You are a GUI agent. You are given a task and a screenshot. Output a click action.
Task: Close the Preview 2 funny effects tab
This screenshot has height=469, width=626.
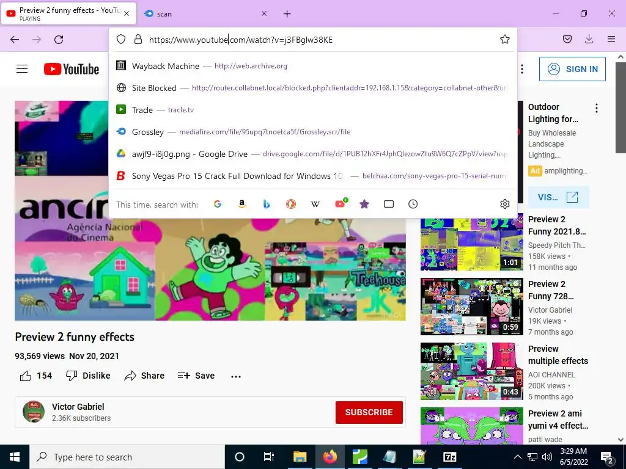[x=127, y=13]
